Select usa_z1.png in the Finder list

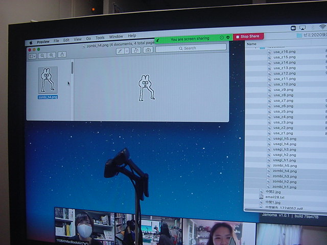tap(284, 133)
